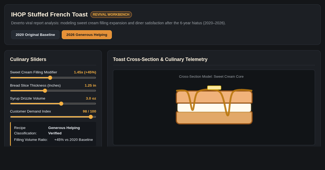The image size is (325, 170).
Task: Adjust the Bread Slice Thickness slider
Action: click(53, 91)
